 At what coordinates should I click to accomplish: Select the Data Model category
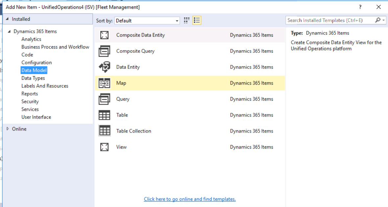click(34, 70)
